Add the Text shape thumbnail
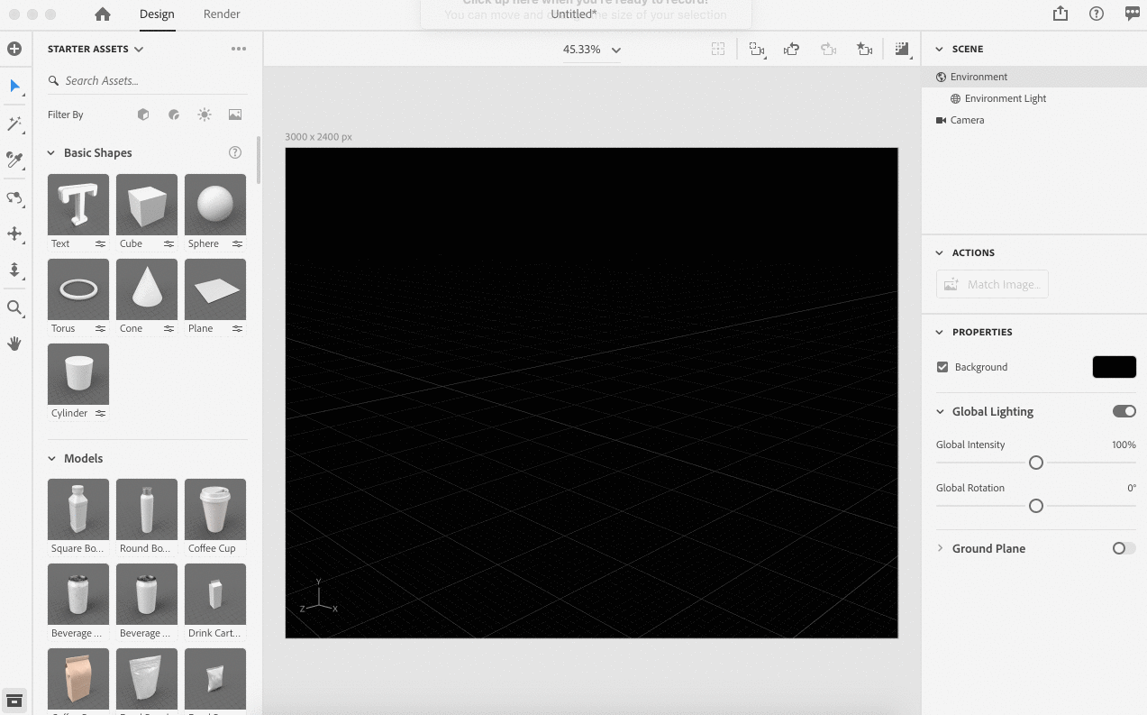This screenshot has width=1147, height=715. coord(78,205)
